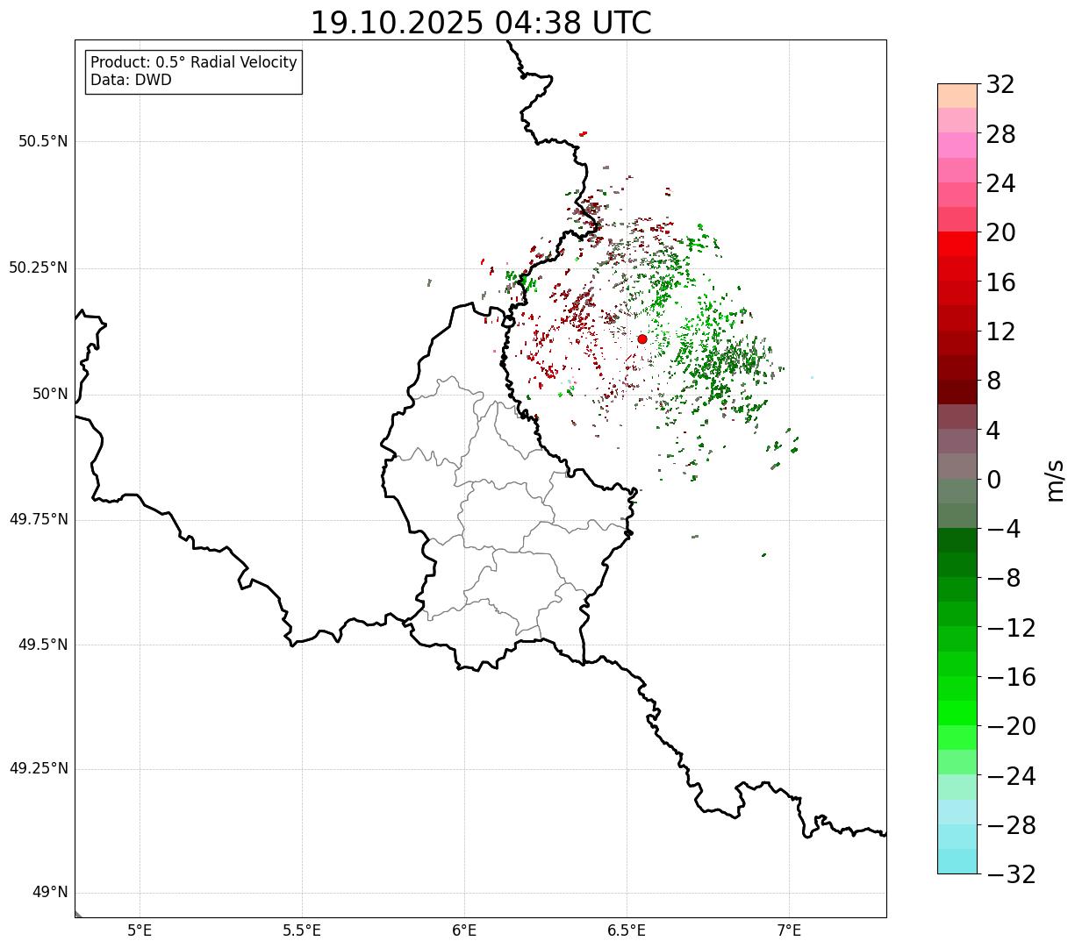Click the colorbar tick label -28
1075x948 pixels.
[1011, 825]
